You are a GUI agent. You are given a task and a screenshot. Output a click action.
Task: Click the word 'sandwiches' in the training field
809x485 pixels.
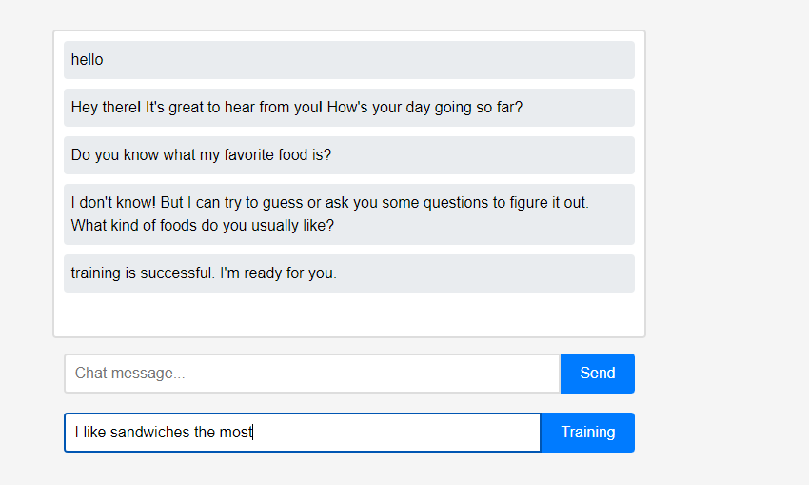point(150,433)
